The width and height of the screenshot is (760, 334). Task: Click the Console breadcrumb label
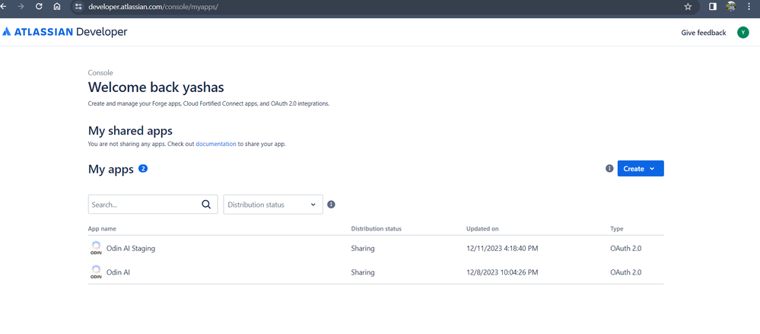[100, 73]
